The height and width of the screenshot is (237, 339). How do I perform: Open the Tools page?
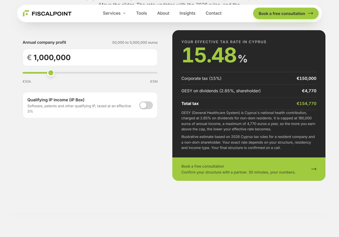pyautogui.click(x=142, y=13)
